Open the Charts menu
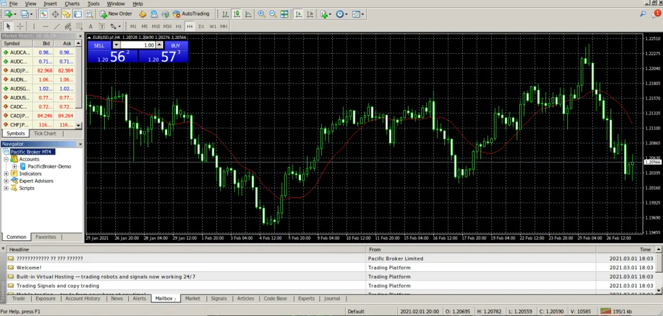This screenshot has height=316, width=663. 72,4
